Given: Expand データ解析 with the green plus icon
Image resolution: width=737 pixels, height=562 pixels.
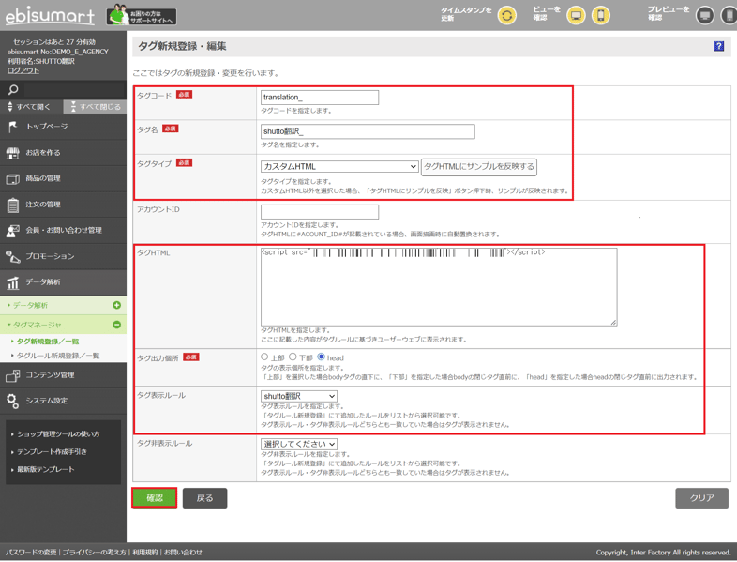Looking at the screenshot, I should point(116,305).
